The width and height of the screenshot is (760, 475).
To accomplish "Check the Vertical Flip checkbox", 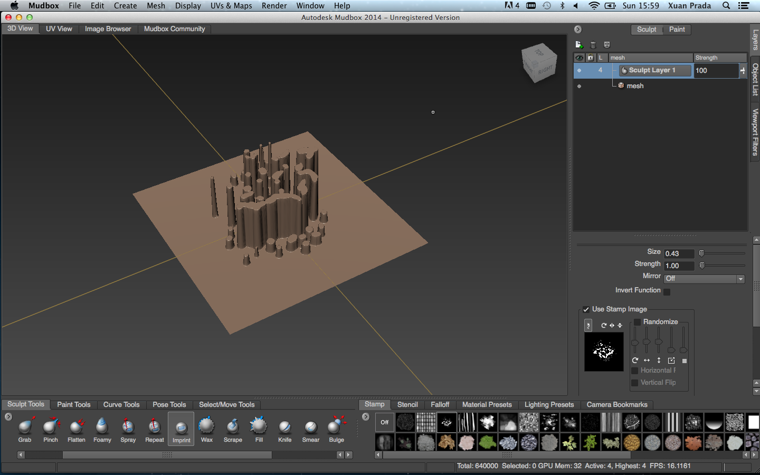I will (x=635, y=383).
